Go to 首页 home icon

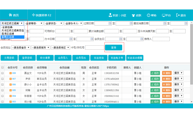tap(10, 15)
